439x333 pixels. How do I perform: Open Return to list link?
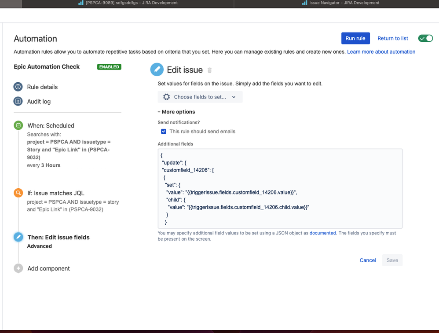pyautogui.click(x=392, y=38)
